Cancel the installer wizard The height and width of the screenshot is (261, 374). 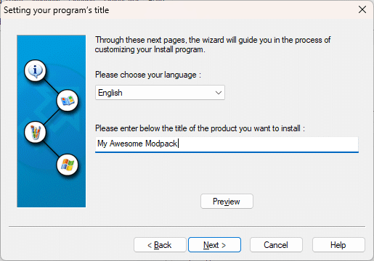click(x=276, y=245)
